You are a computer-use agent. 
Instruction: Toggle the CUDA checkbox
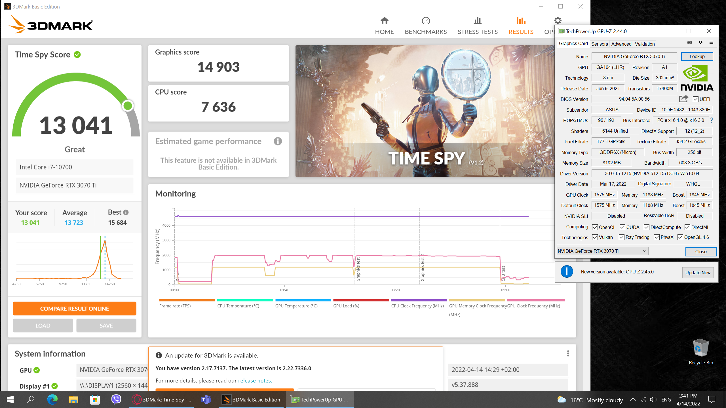pos(622,227)
